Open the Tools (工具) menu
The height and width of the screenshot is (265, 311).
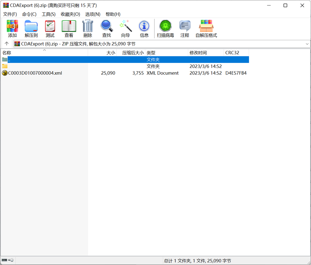(49, 14)
